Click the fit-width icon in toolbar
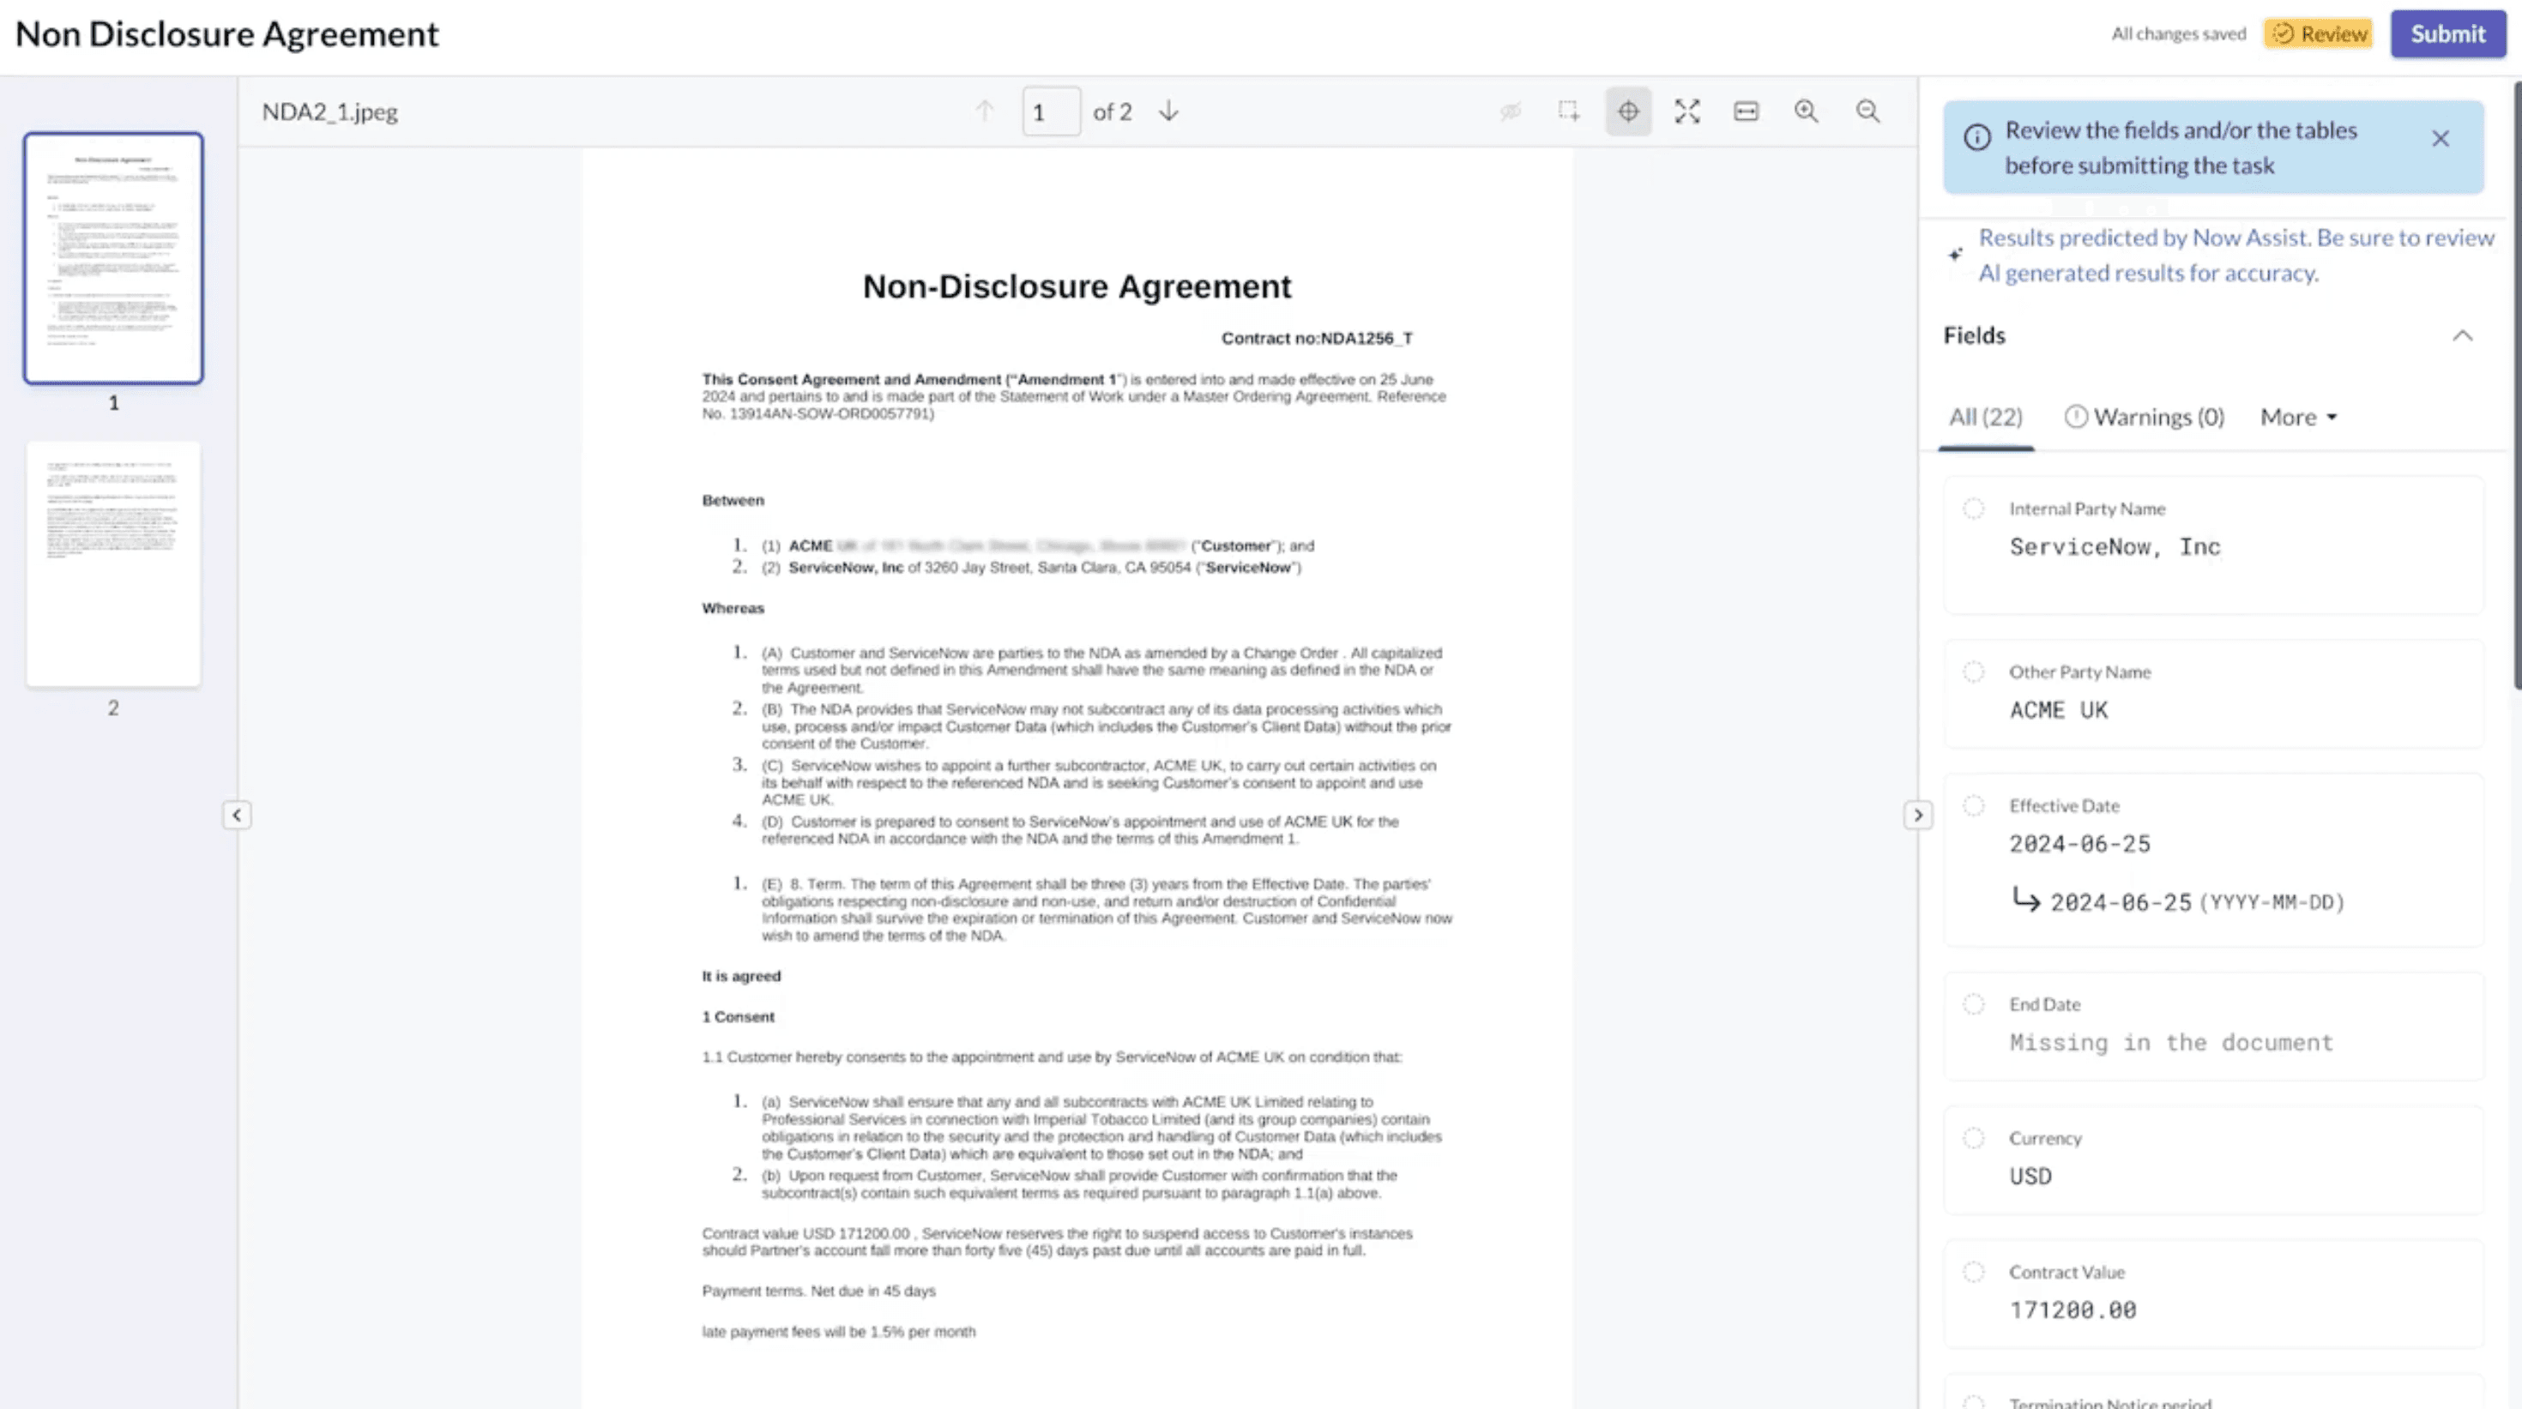This screenshot has width=2522, height=1409. (1746, 111)
